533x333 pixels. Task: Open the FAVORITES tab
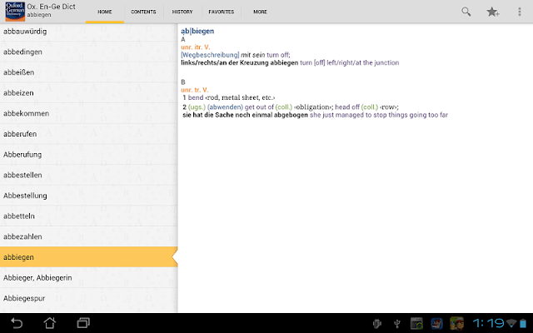222,12
